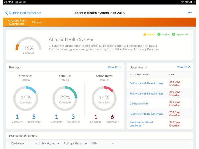Tap the Wi-Fi status icon
The image size is (199, 149).
[x=183, y=2]
